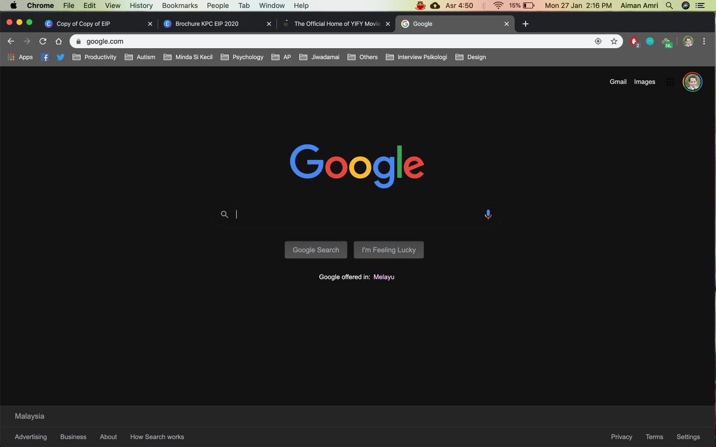716x447 pixels.
Task: Open Chrome profile avatar in toolbar
Action: pyautogui.click(x=689, y=41)
